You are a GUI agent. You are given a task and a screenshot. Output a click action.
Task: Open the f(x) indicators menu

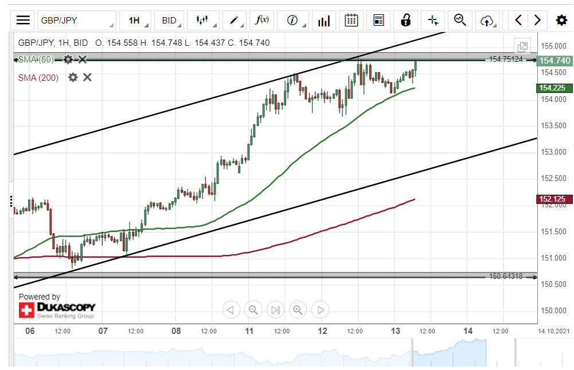click(262, 21)
